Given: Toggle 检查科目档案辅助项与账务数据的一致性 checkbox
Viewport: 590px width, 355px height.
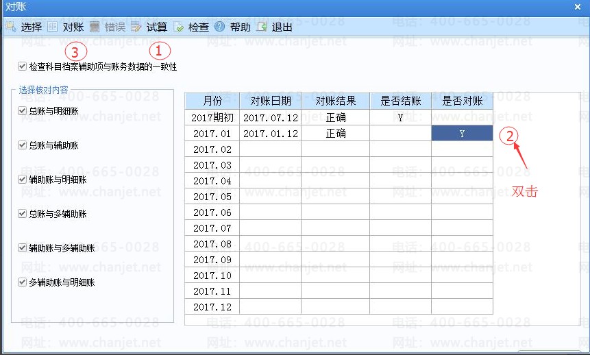Looking at the screenshot, I should tap(22, 66).
